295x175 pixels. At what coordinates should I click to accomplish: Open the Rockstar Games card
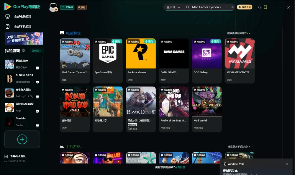[x=141, y=61]
